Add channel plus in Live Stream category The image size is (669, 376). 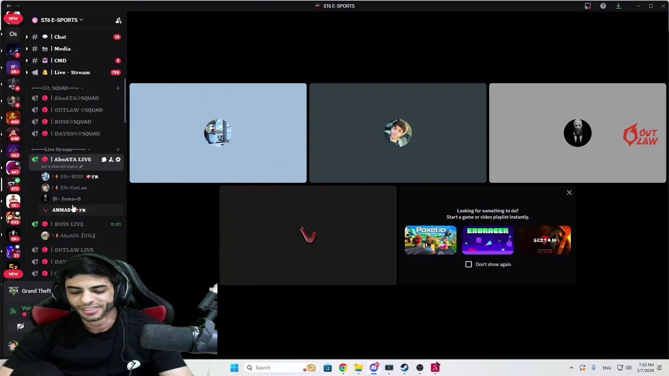point(118,149)
